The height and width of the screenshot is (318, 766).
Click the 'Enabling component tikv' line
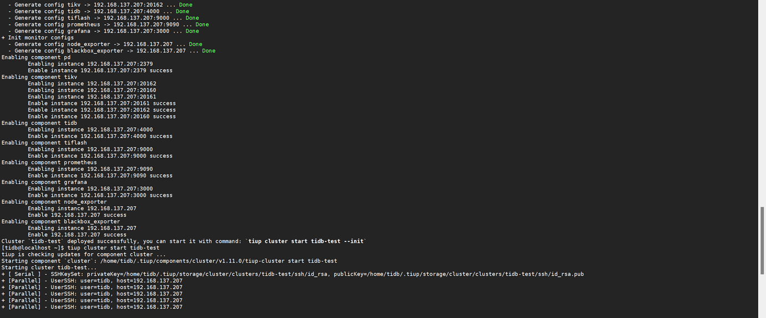pyautogui.click(x=39, y=77)
